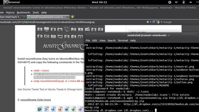The image size is (199, 112).
Task: Click 'mkdir: cannot create directory' error line
Action: point(137,95)
